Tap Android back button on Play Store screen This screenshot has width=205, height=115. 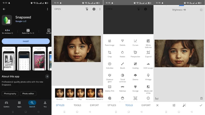point(38,112)
